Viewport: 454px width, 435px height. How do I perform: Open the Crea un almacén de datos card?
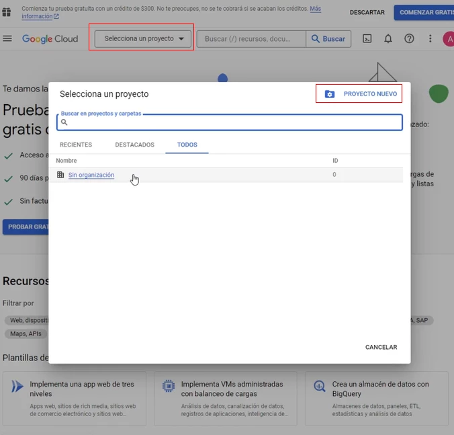pyautogui.click(x=377, y=399)
